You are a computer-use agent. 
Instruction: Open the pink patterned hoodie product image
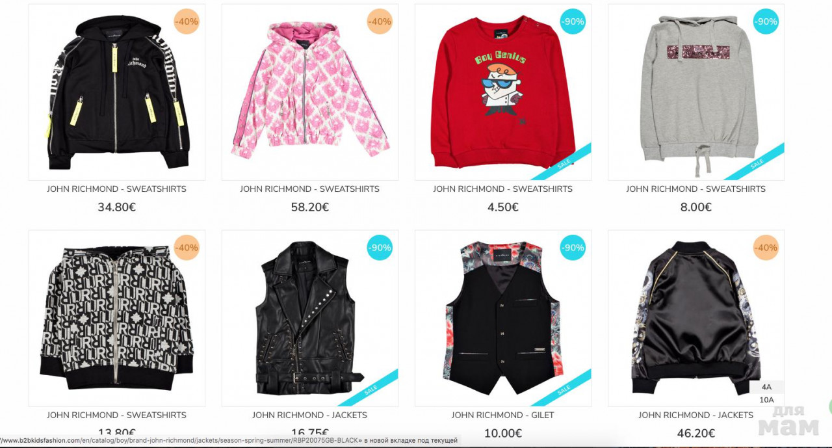coord(310,92)
